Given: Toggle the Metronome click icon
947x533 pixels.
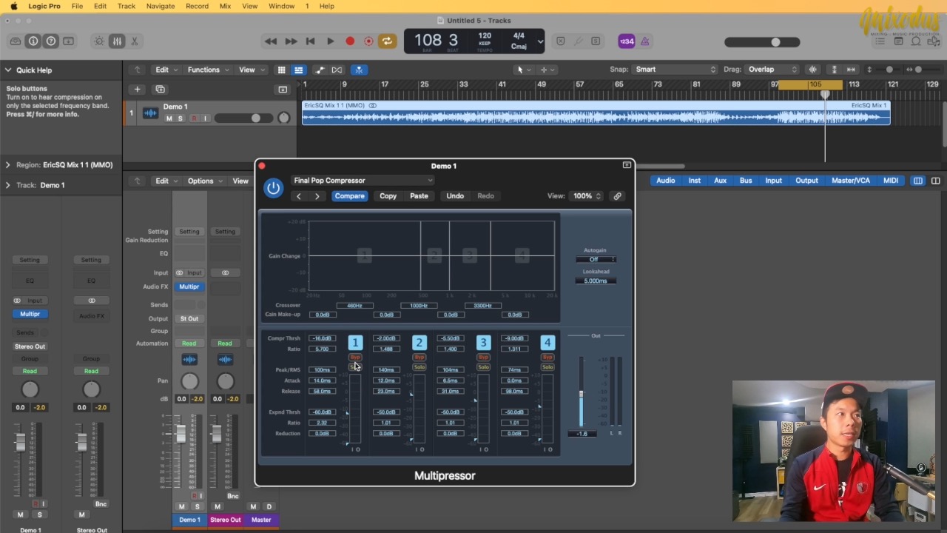Looking at the screenshot, I should (644, 41).
